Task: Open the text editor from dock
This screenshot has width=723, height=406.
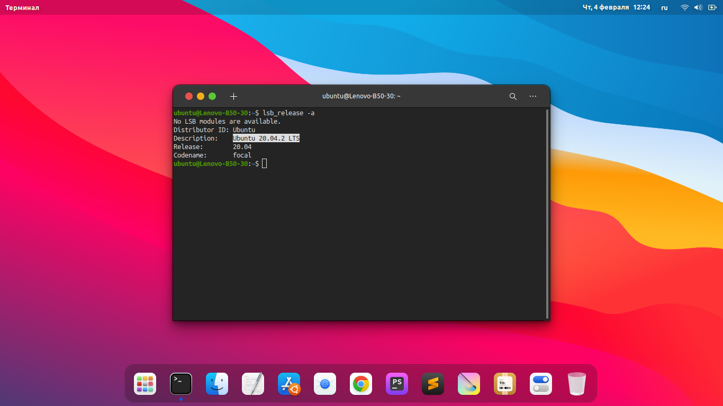Action: [253, 384]
